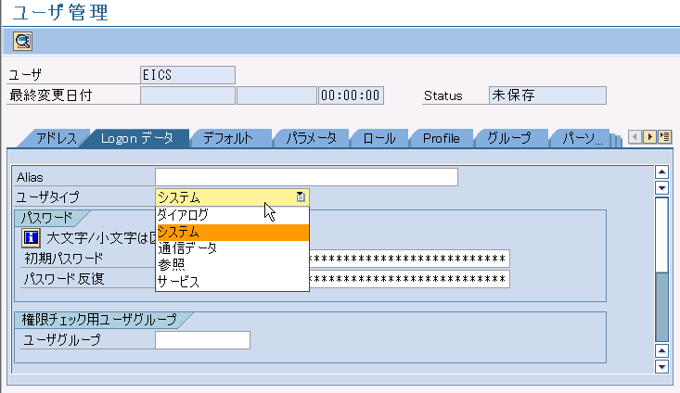
Task: Click the scroll-down arrow at panel bottom
Action: pyautogui.click(x=662, y=366)
